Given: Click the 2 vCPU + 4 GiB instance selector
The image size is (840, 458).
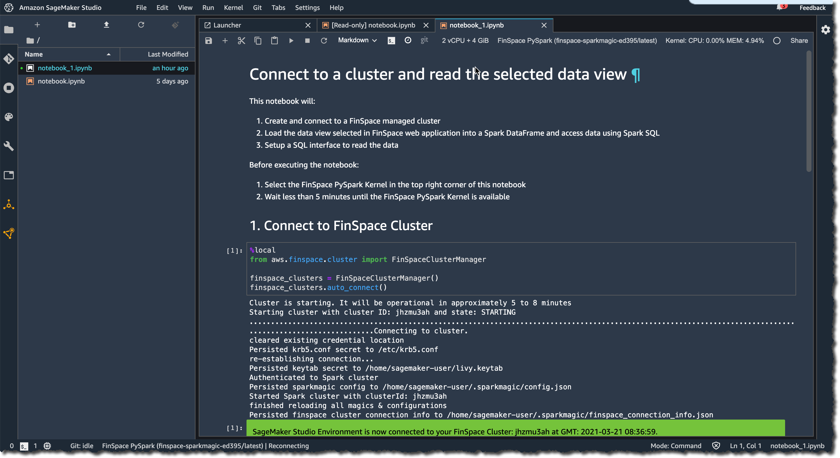Looking at the screenshot, I should 465,40.
